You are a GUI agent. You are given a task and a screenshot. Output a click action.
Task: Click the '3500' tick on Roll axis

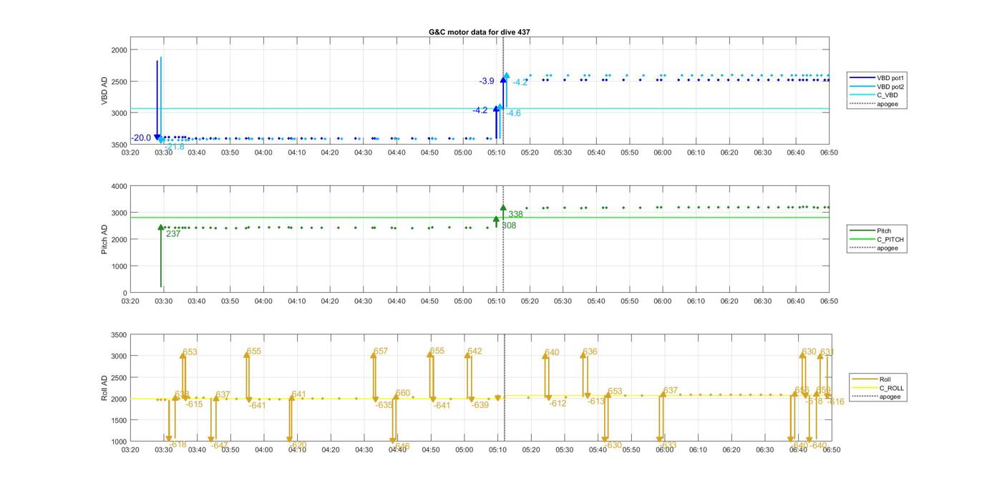[119, 335]
